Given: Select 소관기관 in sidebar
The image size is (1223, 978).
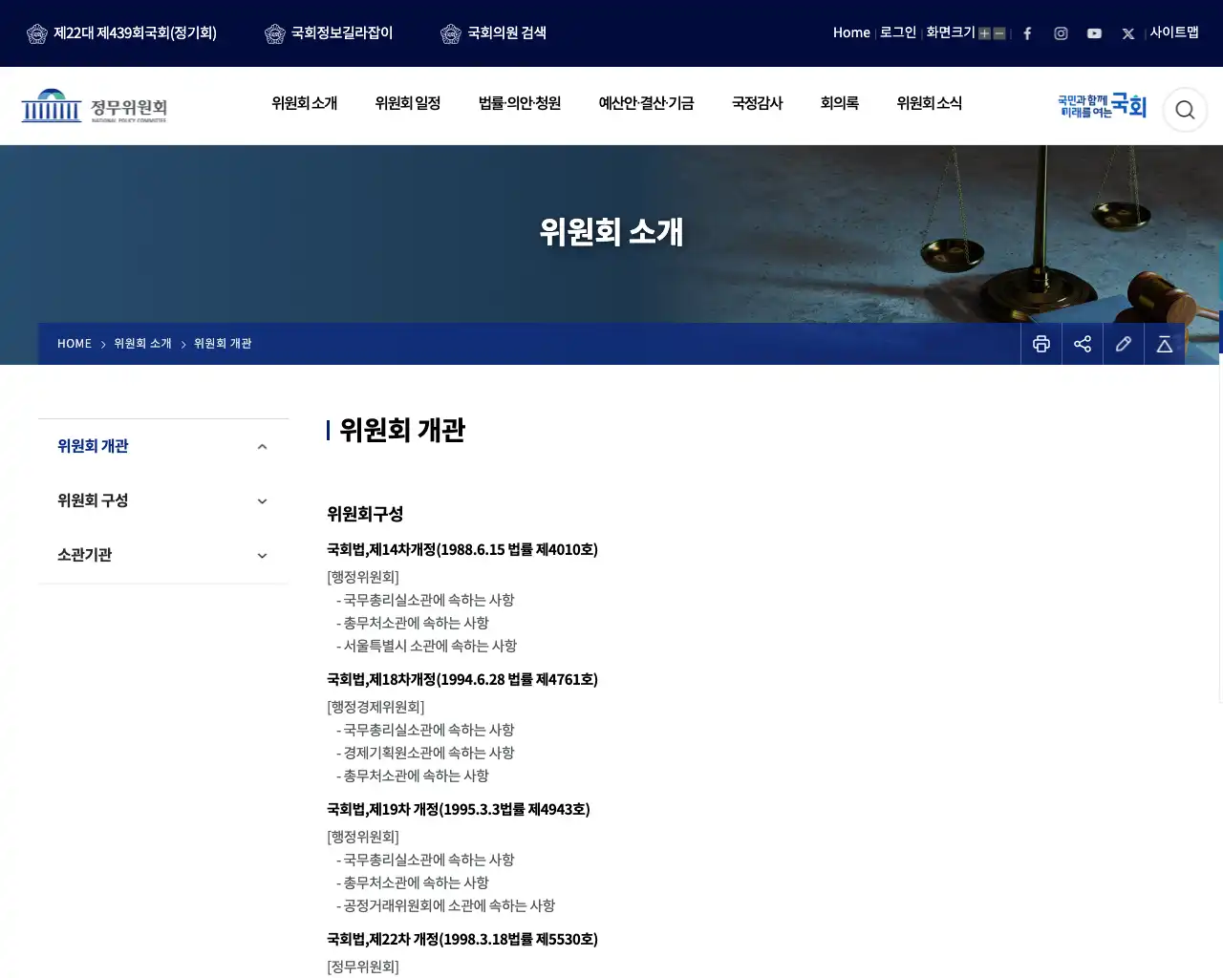Looking at the screenshot, I should [x=85, y=555].
